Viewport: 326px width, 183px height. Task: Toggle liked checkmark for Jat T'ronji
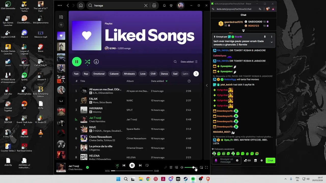(x=87, y=167)
